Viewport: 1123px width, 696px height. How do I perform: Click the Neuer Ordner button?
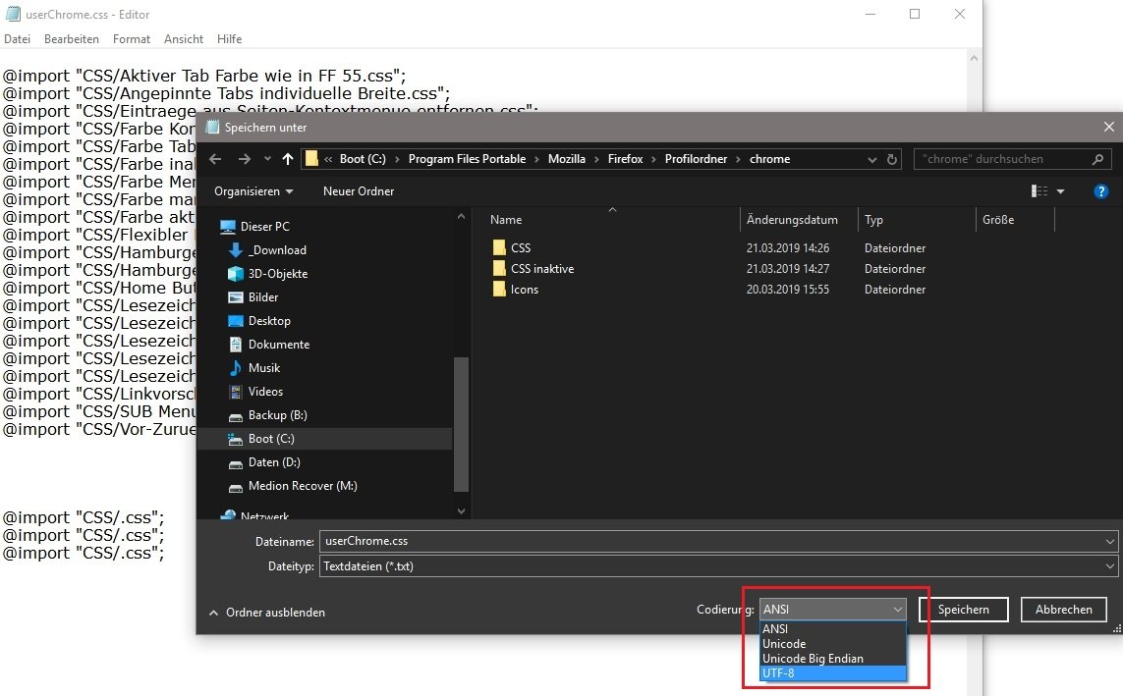(359, 191)
